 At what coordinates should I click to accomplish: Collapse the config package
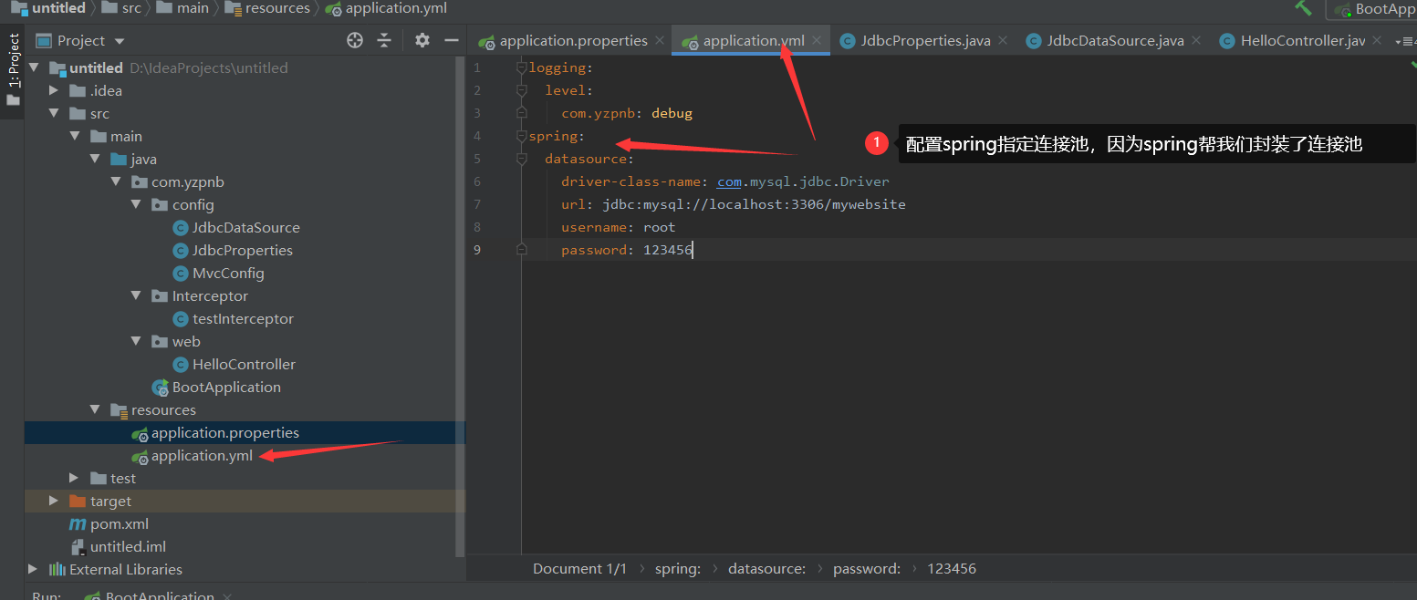pos(136,204)
